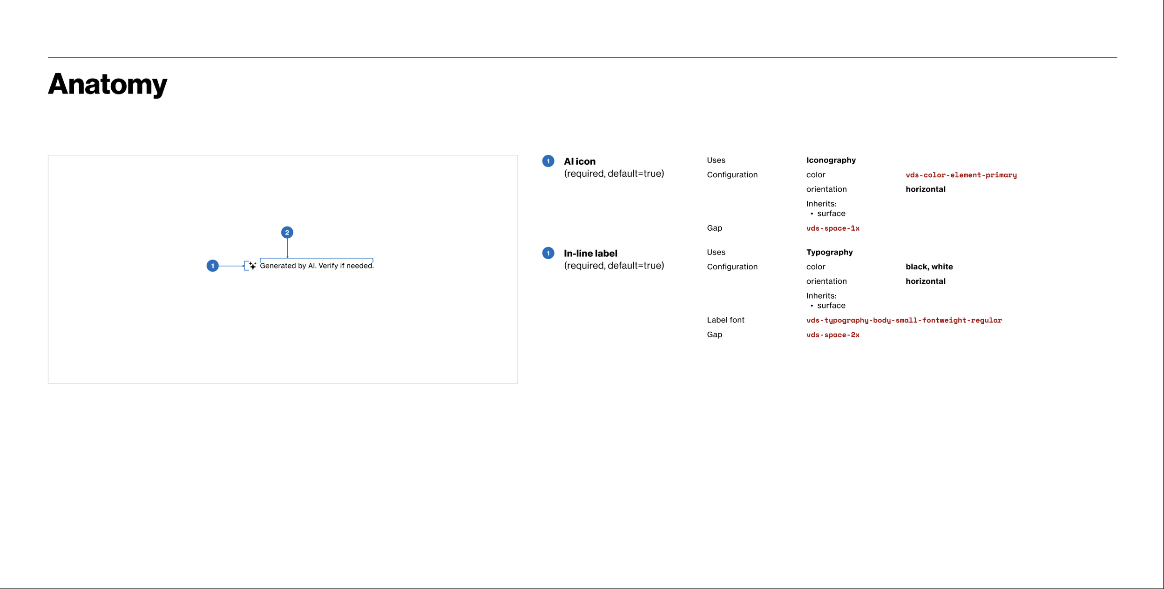Click the vds-space-2x gap token
The width and height of the screenshot is (1164, 589).
click(x=832, y=335)
